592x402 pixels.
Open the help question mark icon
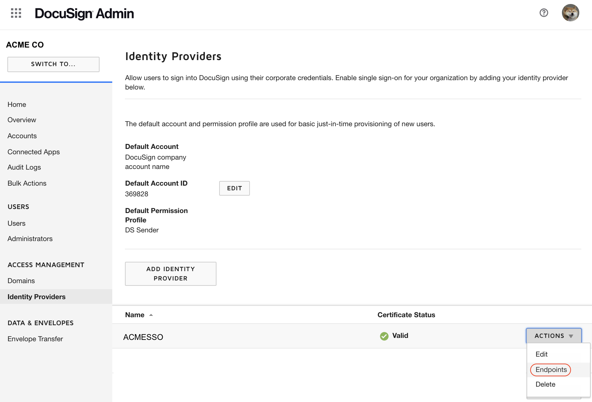[x=544, y=13]
